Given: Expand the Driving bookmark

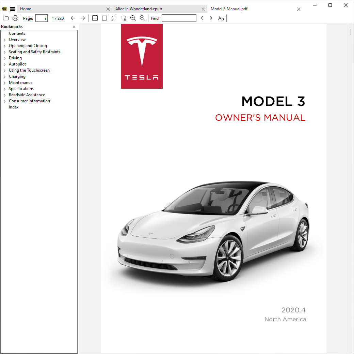Looking at the screenshot, I should point(4,58).
